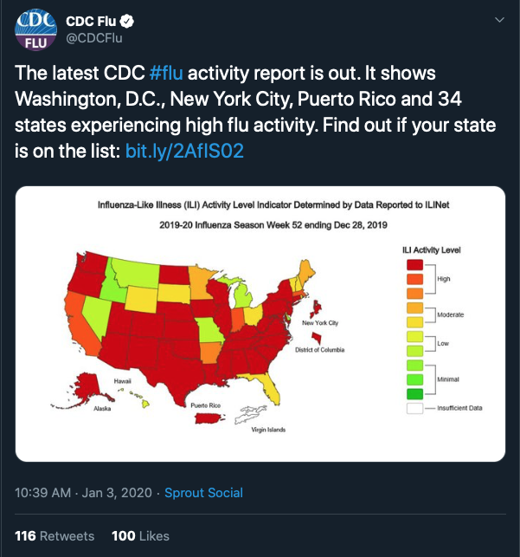Open the tweet options chevron menu
Screen dimensions: 520x557
pyautogui.click(x=498, y=20)
